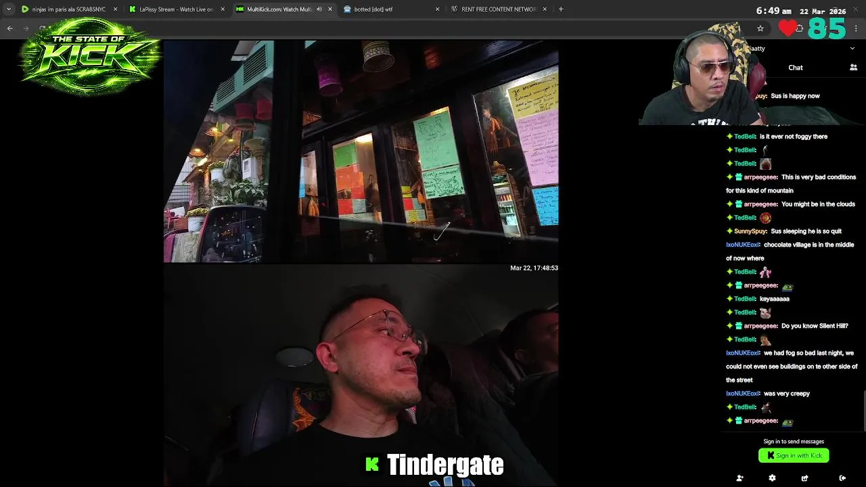The height and width of the screenshot is (487, 866).
Task: Click message 'You might be in the clouds'
Action: (x=818, y=204)
